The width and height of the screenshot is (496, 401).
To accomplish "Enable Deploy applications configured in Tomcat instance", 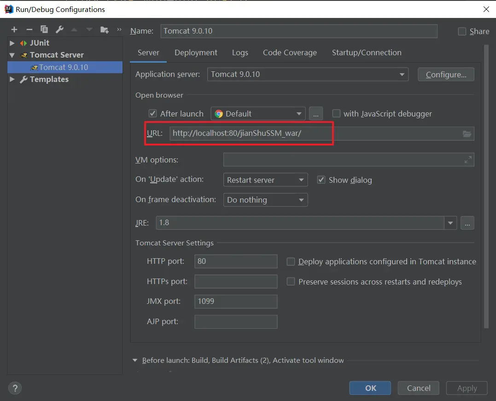I will (x=291, y=262).
